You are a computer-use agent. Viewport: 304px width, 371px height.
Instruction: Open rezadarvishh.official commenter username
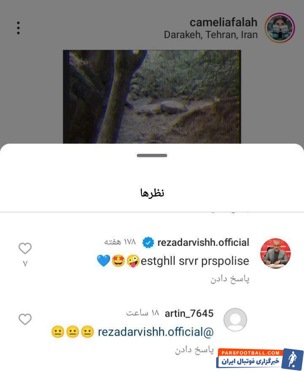[x=203, y=242]
